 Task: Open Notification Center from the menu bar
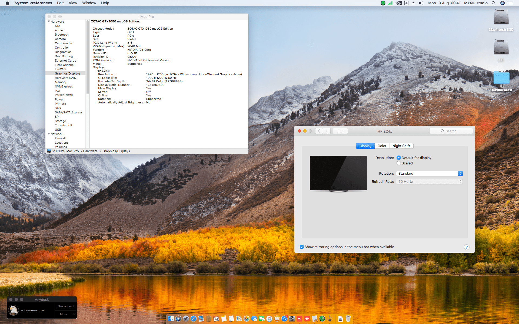click(x=510, y=3)
